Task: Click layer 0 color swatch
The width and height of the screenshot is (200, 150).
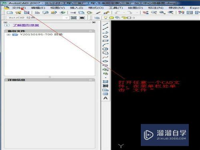Action: click(x=129, y=18)
